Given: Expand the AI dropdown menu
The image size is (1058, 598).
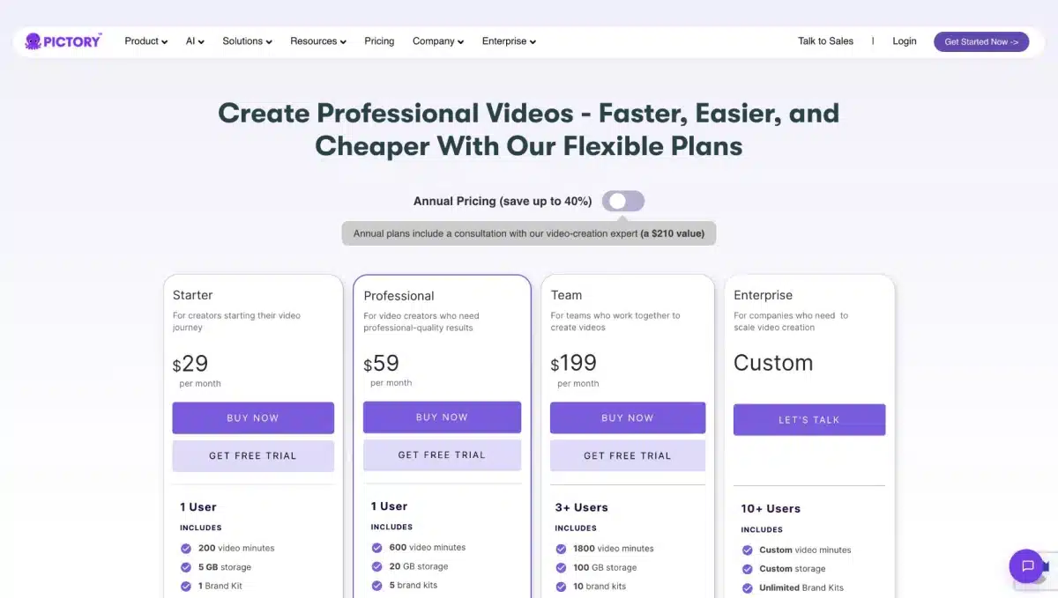Looking at the screenshot, I should (195, 41).
